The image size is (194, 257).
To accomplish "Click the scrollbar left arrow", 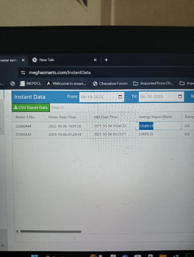I will click(x=17, y=231).
